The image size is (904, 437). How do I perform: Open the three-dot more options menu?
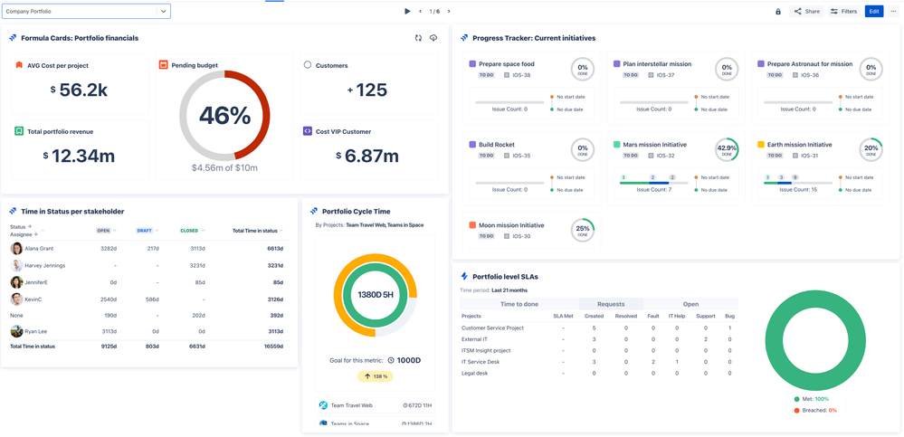coord(893,12)
